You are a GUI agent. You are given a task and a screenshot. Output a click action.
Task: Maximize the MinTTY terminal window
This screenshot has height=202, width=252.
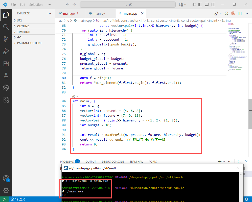click(x=226, y=168)
